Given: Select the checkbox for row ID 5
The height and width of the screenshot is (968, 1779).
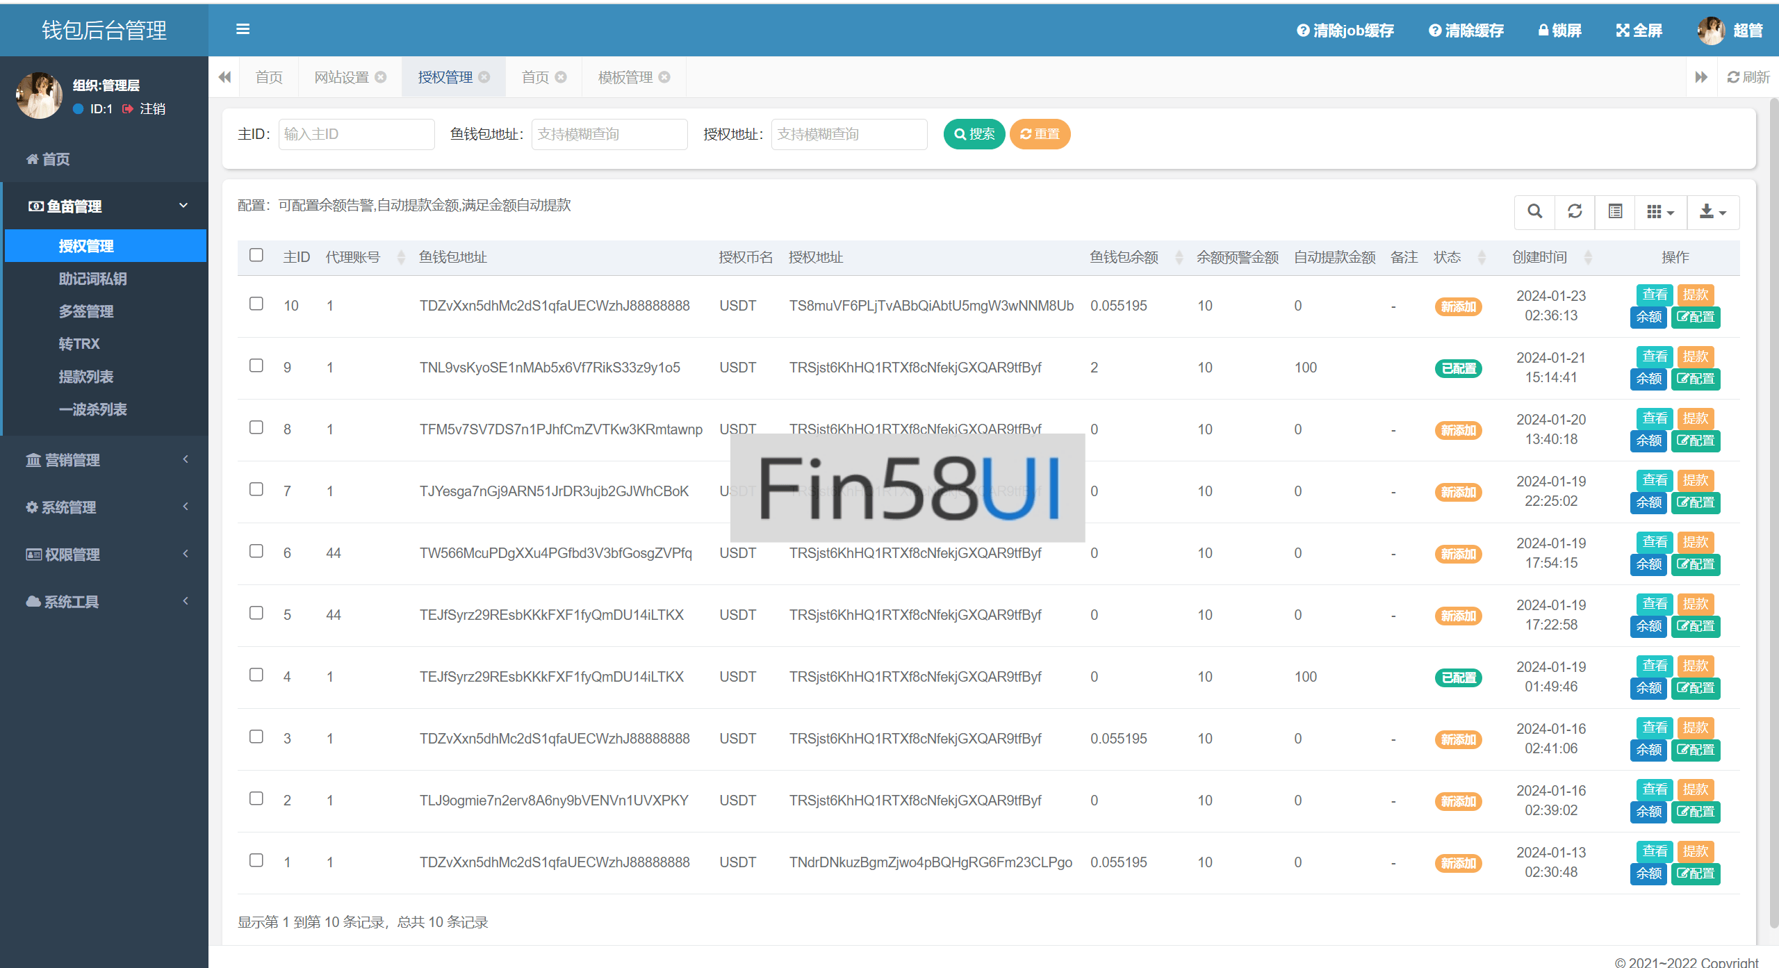Looking at the screenshot, I should point(256,613).
